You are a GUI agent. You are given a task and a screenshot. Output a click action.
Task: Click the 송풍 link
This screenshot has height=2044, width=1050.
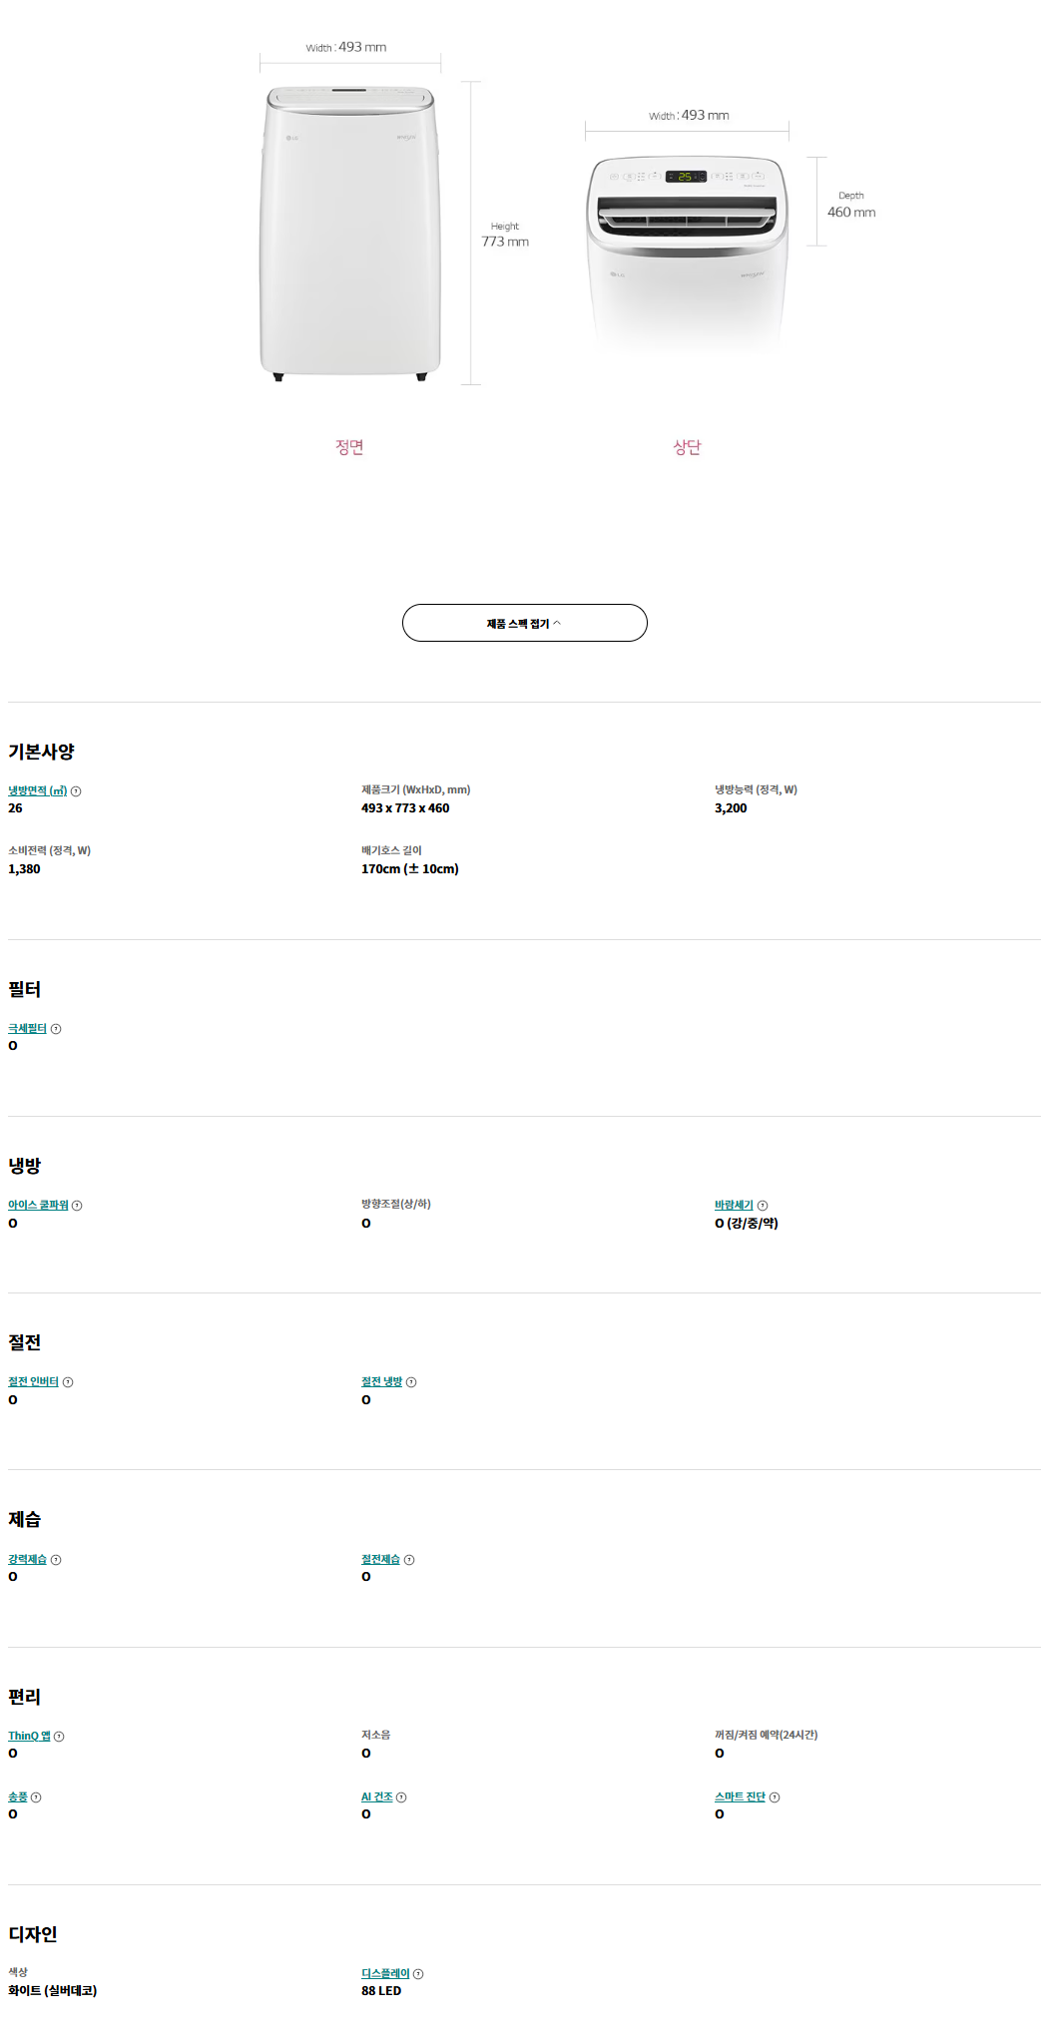[18, 1796]
